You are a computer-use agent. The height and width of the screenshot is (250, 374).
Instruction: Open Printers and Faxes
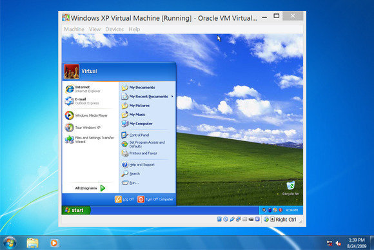point(139,153)
